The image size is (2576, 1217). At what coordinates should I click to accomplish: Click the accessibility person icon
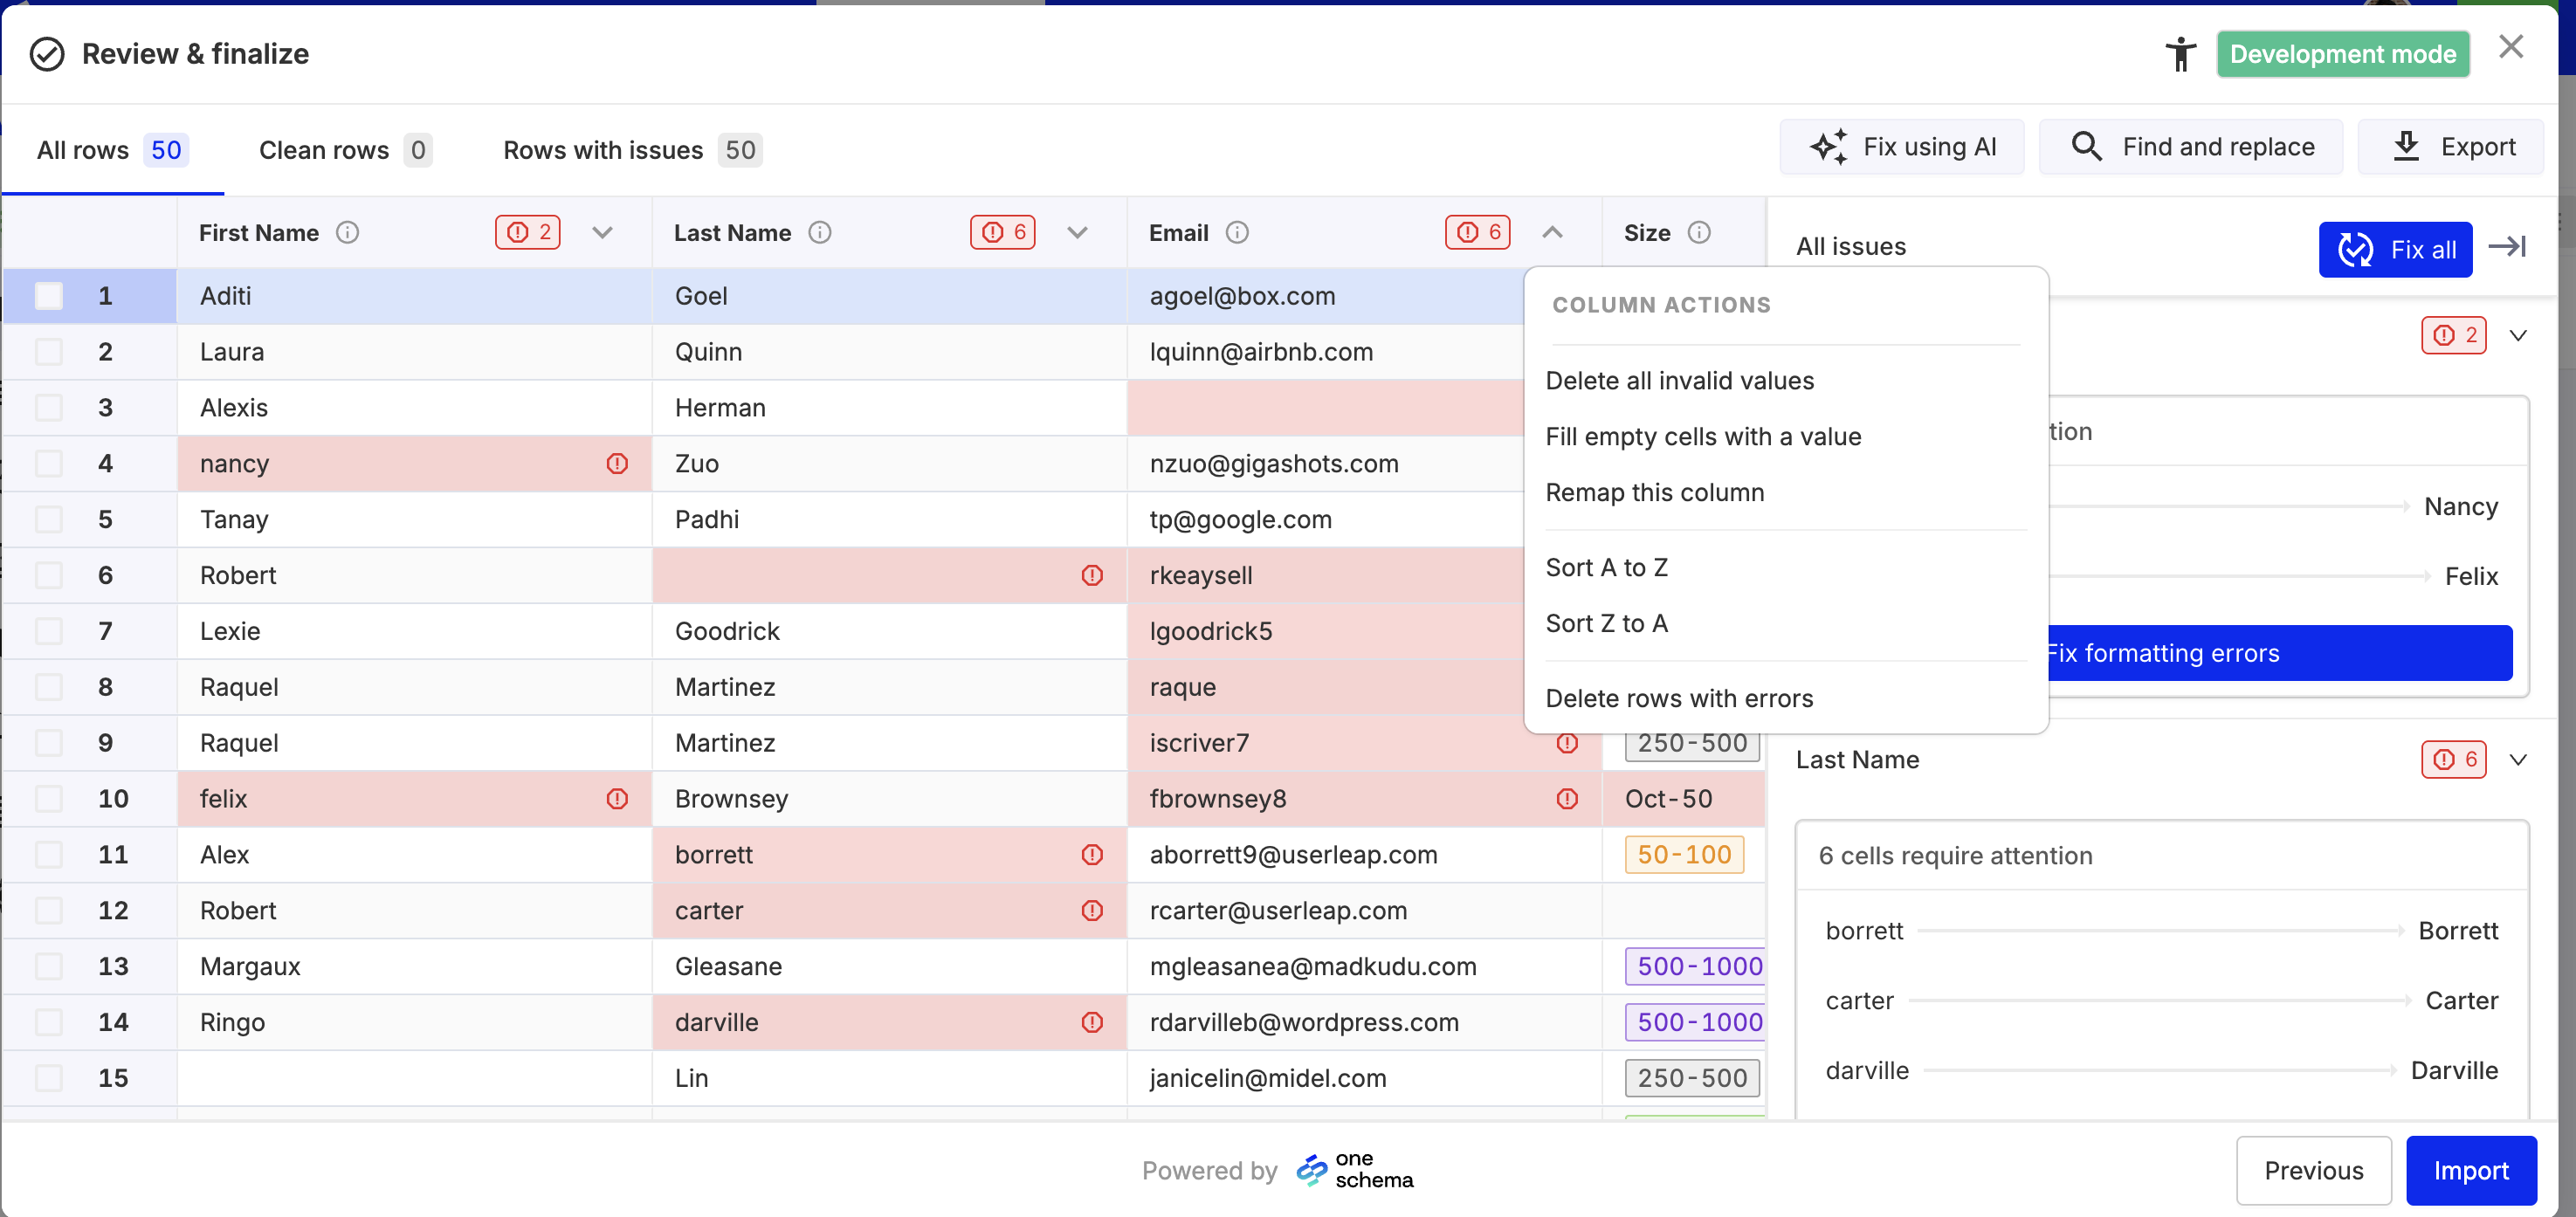coord(2180,54)
